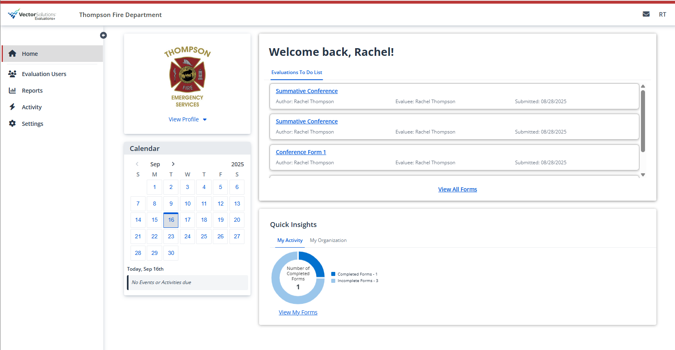
Task: Open the mail envelope icon
Action: tap(646, 14)
